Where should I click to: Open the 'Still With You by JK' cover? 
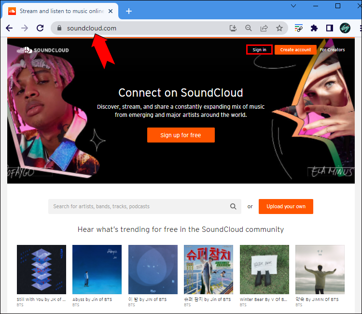(x=42, y=270)
